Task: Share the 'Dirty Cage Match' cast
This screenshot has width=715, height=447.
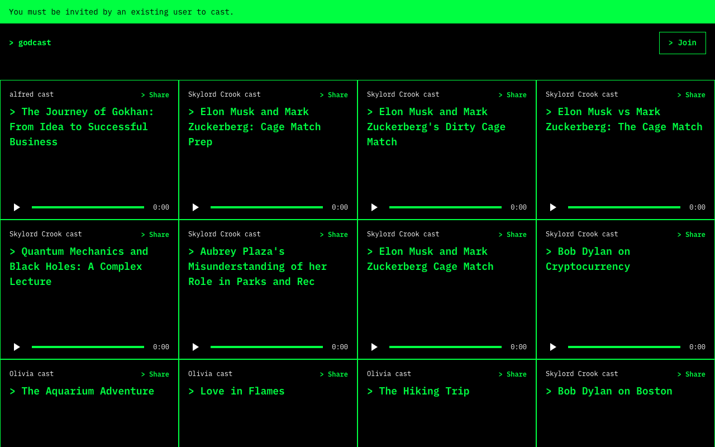Action: [x=513, y=95]
